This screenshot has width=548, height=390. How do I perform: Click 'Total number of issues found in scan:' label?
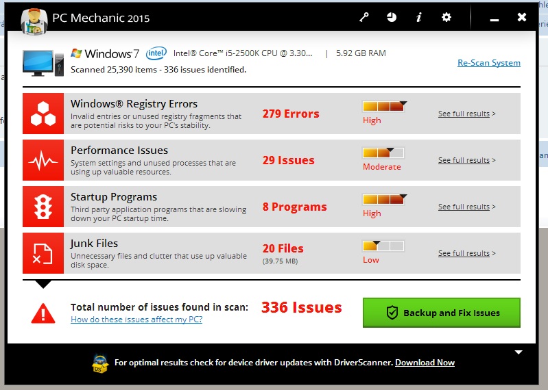[x=159, y=307]
